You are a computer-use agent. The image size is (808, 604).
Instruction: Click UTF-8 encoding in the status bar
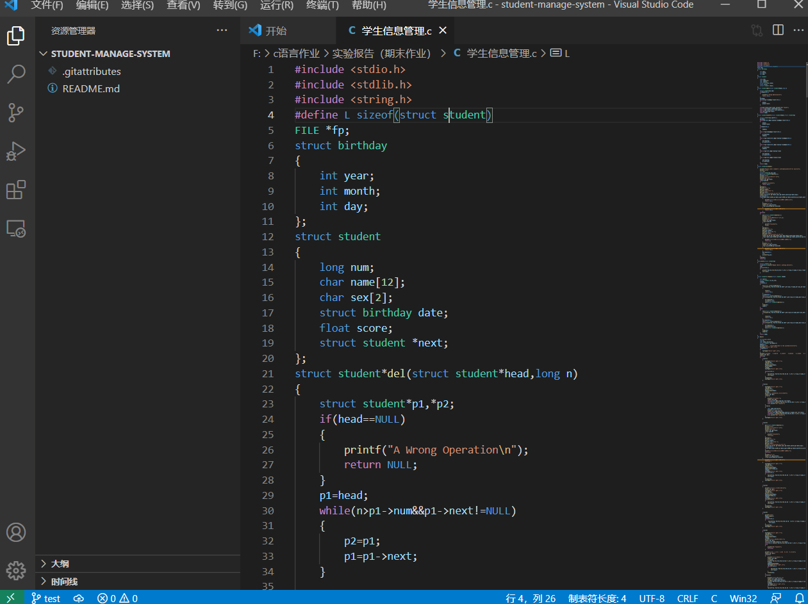(x=652, y=598)
